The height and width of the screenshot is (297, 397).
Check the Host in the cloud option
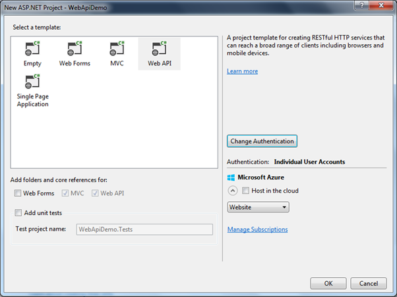(245, 191)
